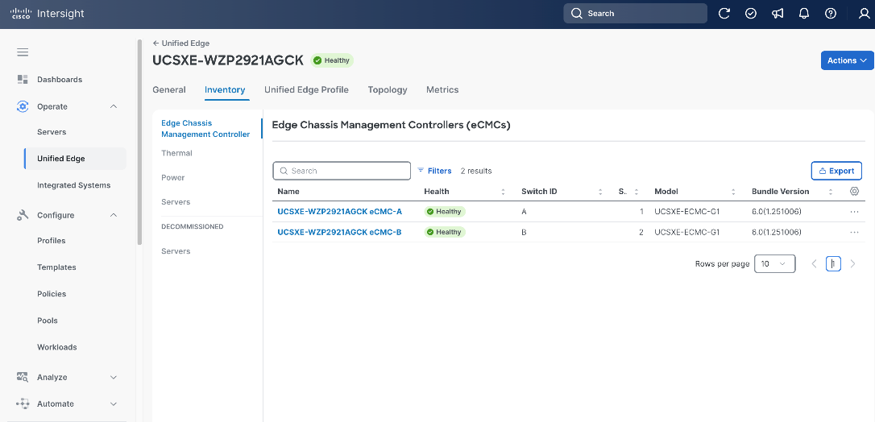Select Servers above the Decommissioned section
Viewport: 875px width, 422px height.
pos(176,202)
